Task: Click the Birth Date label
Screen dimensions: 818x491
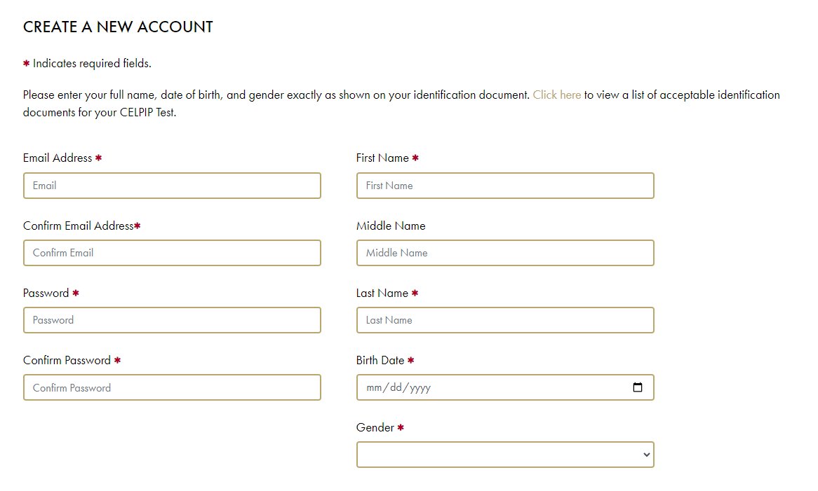Action: tap(380, 360)
